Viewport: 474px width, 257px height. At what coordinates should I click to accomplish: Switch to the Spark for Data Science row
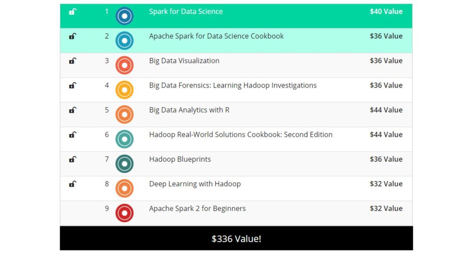[237, 16]
